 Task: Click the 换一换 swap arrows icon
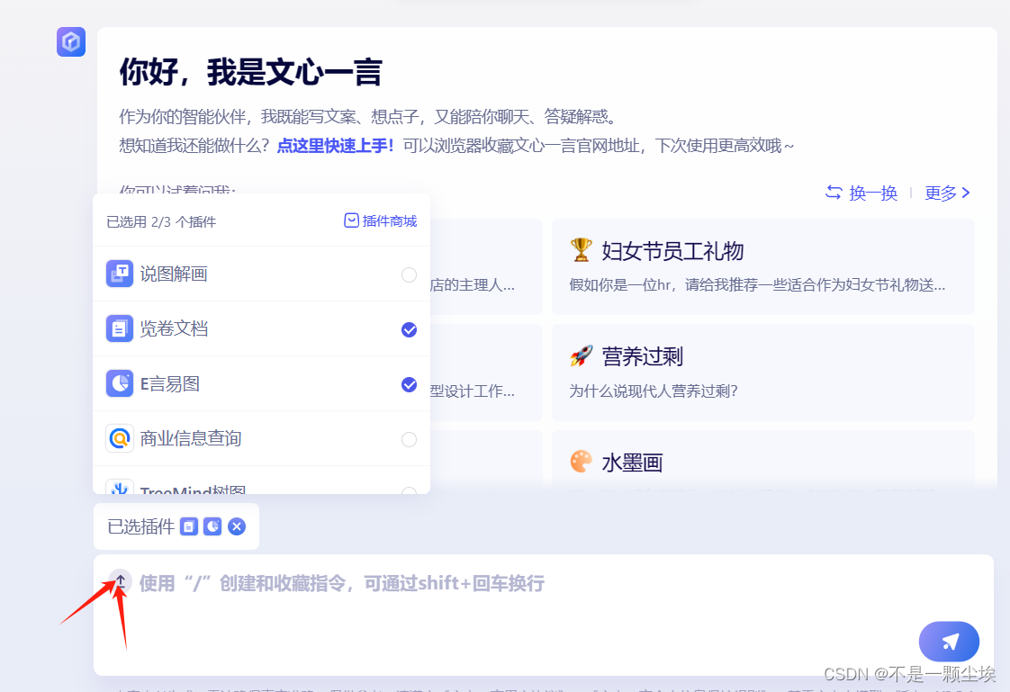coord(834,192)
